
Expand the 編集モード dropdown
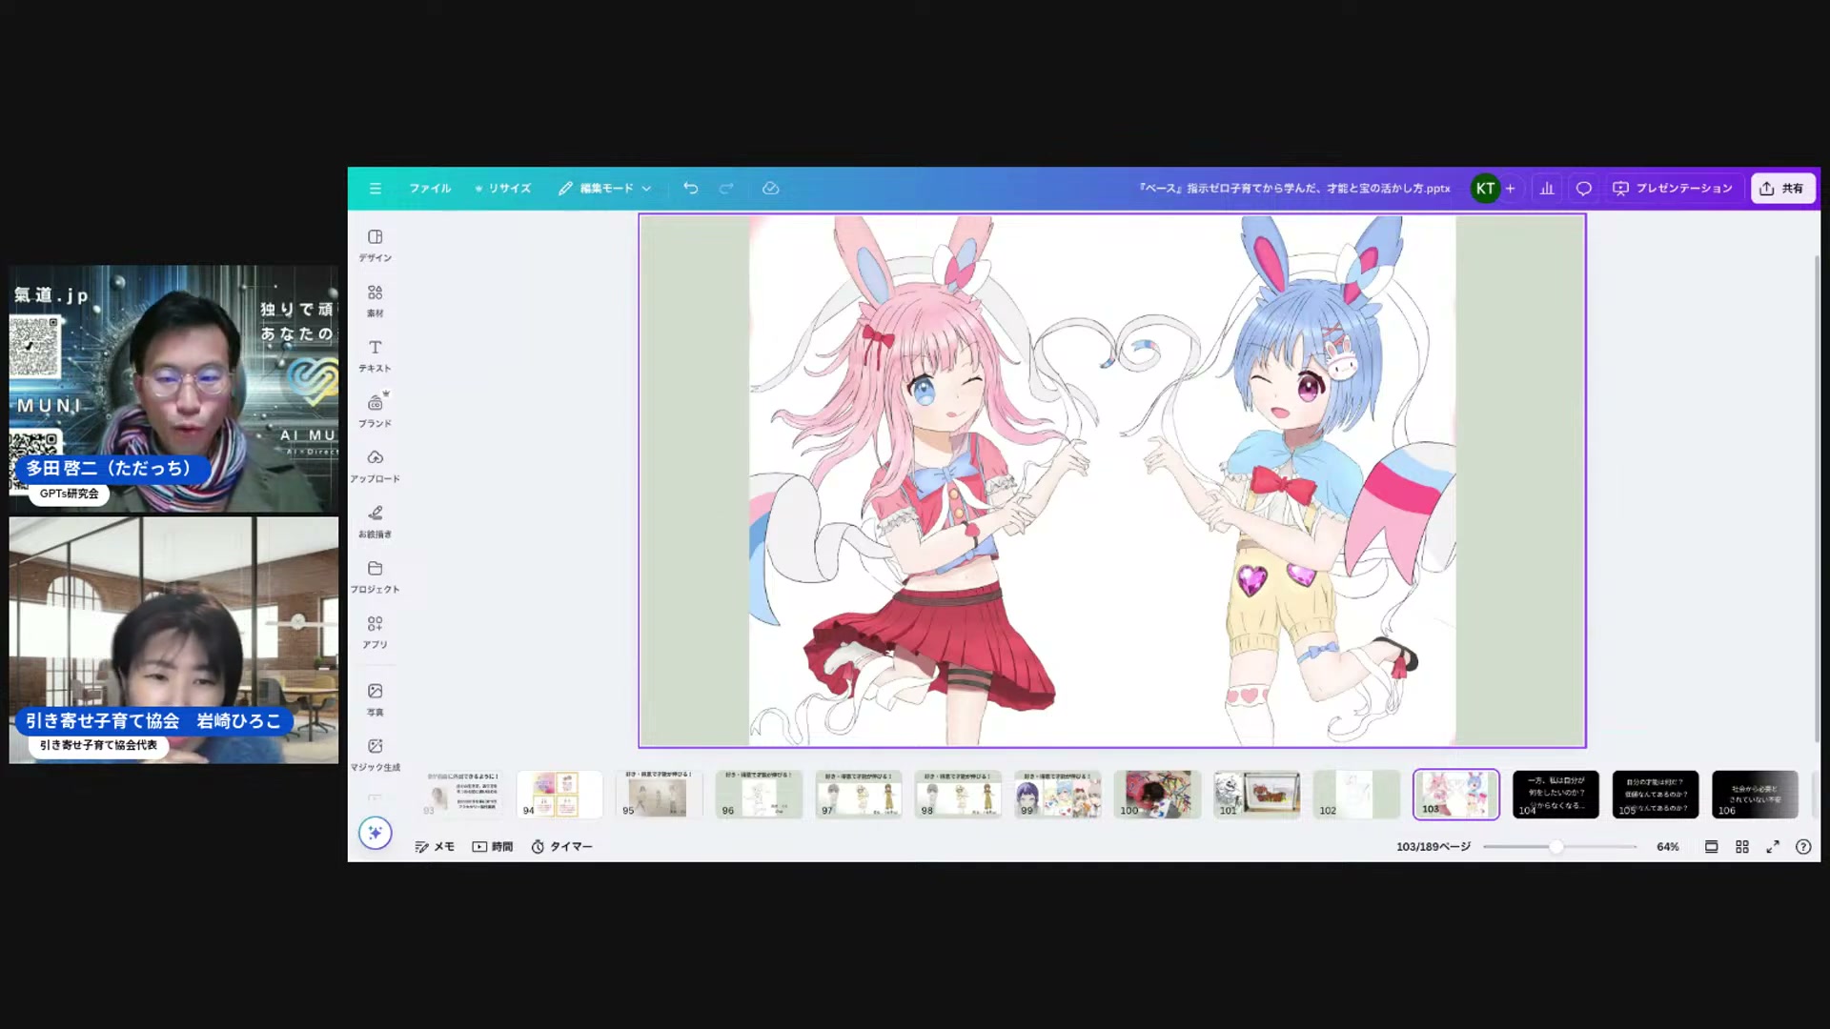tap(605, 189)
